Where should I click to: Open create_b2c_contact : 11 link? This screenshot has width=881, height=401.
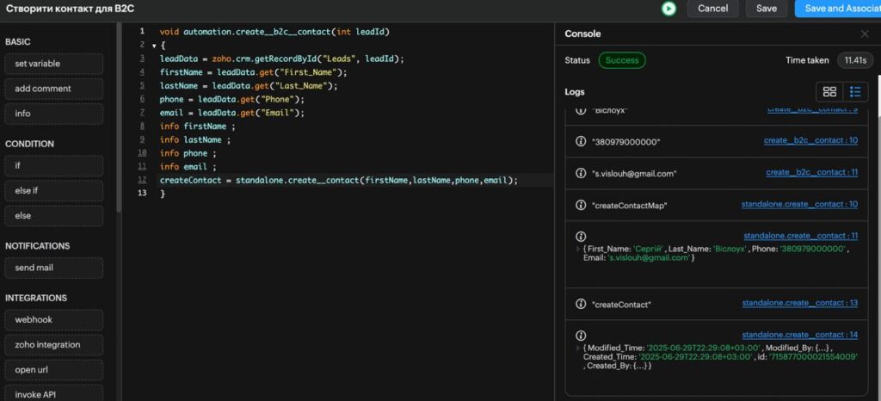click(x=812, y=172)
